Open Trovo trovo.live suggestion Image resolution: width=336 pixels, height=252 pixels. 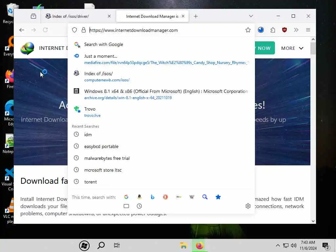click(161, 112)
